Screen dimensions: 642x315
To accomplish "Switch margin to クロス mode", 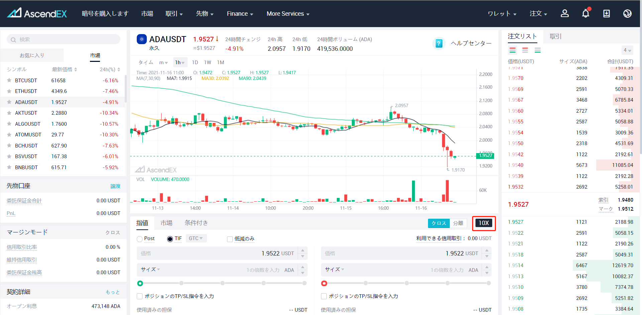I will [x=439, y=223].
